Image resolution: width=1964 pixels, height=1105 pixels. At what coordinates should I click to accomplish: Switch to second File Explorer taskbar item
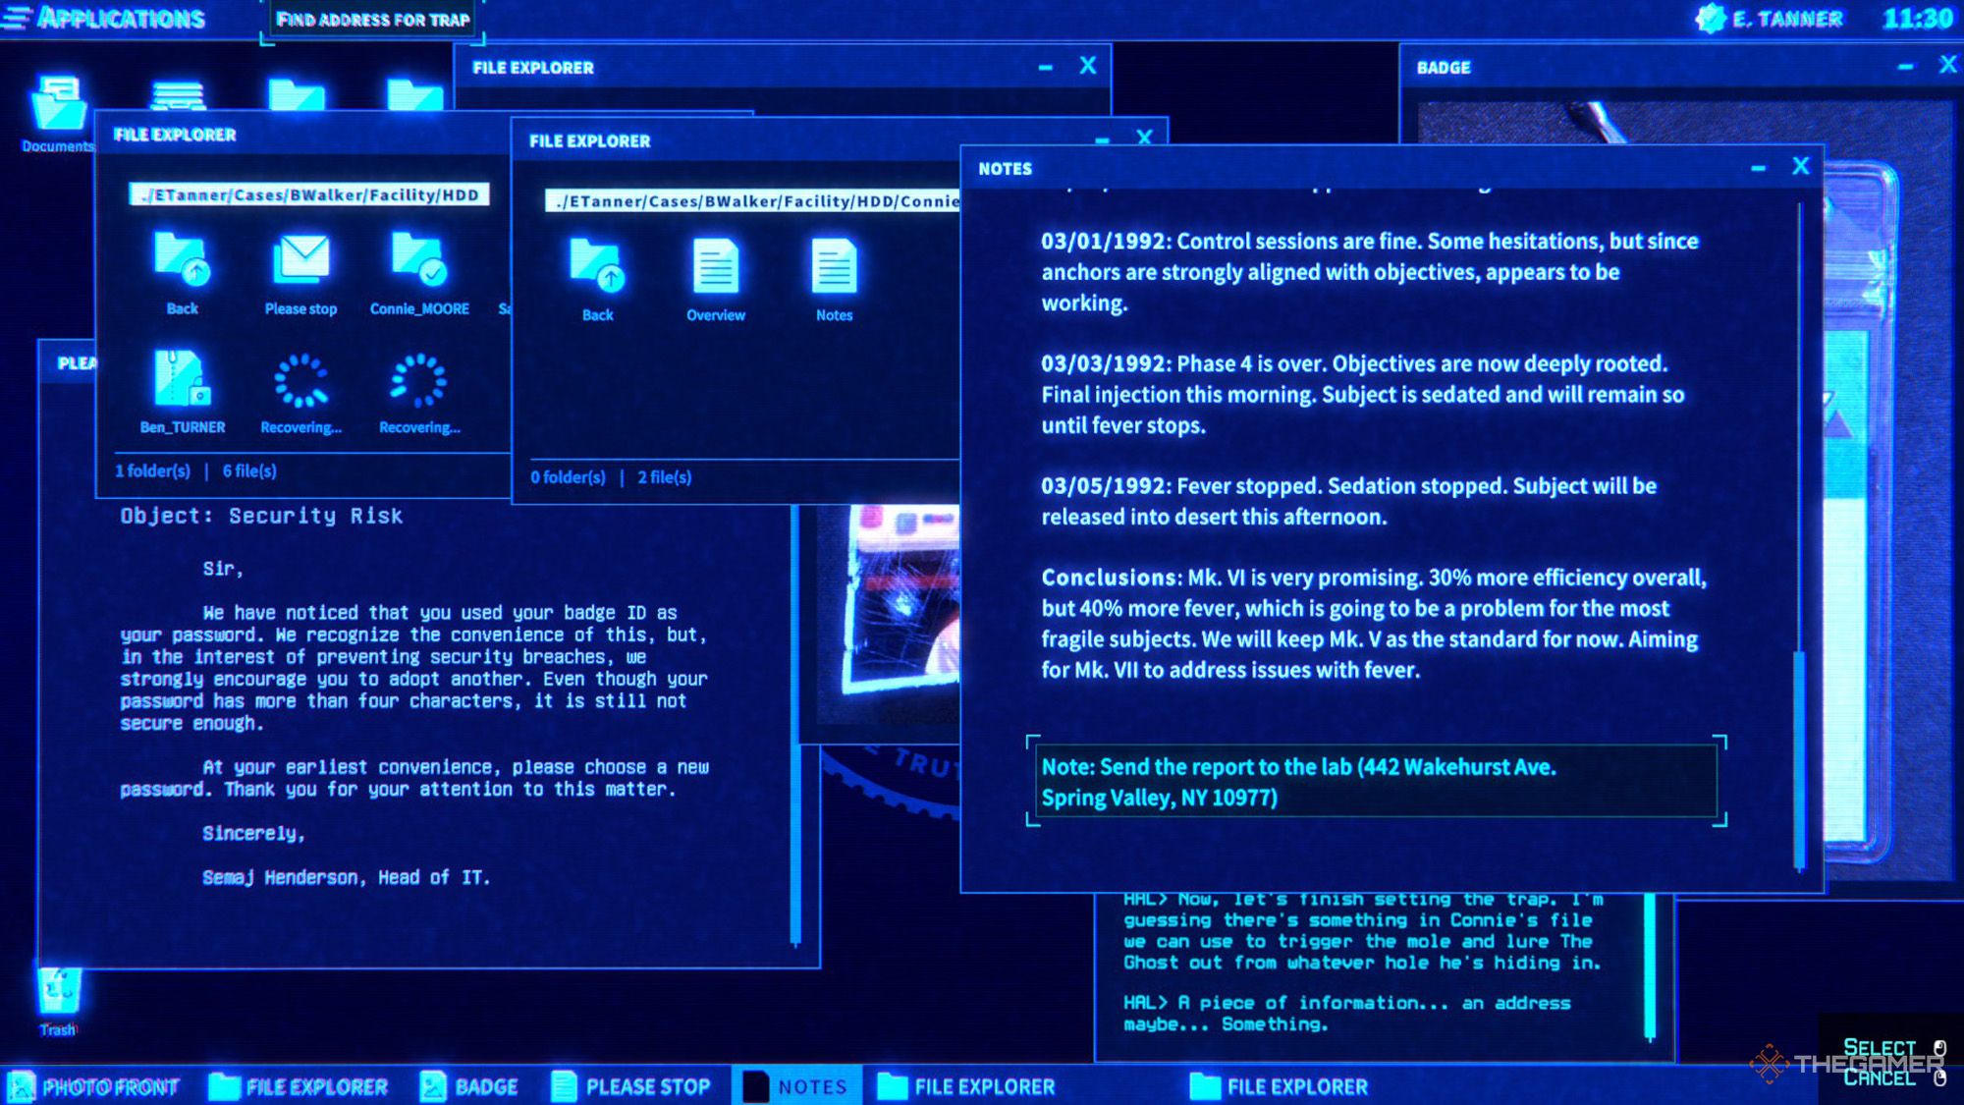966,1086
